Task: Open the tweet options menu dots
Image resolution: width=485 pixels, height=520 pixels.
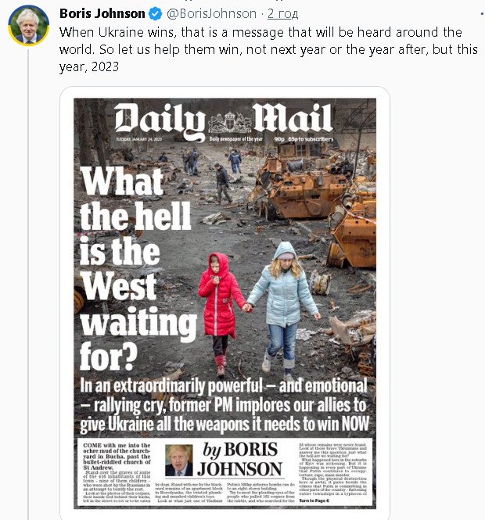Action: [482, 14]
